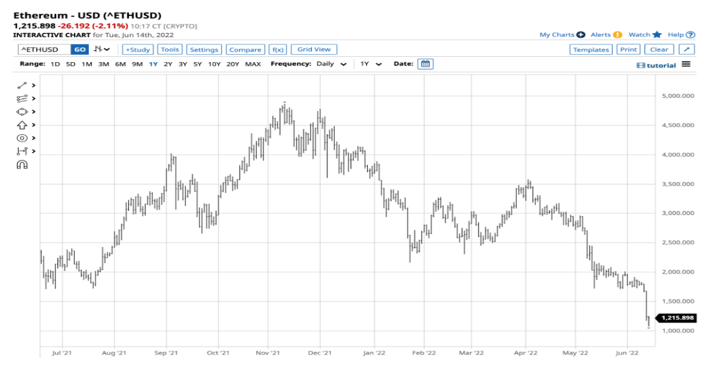
Task: Open the My Charts link
Action: click(x=557, y=35)
